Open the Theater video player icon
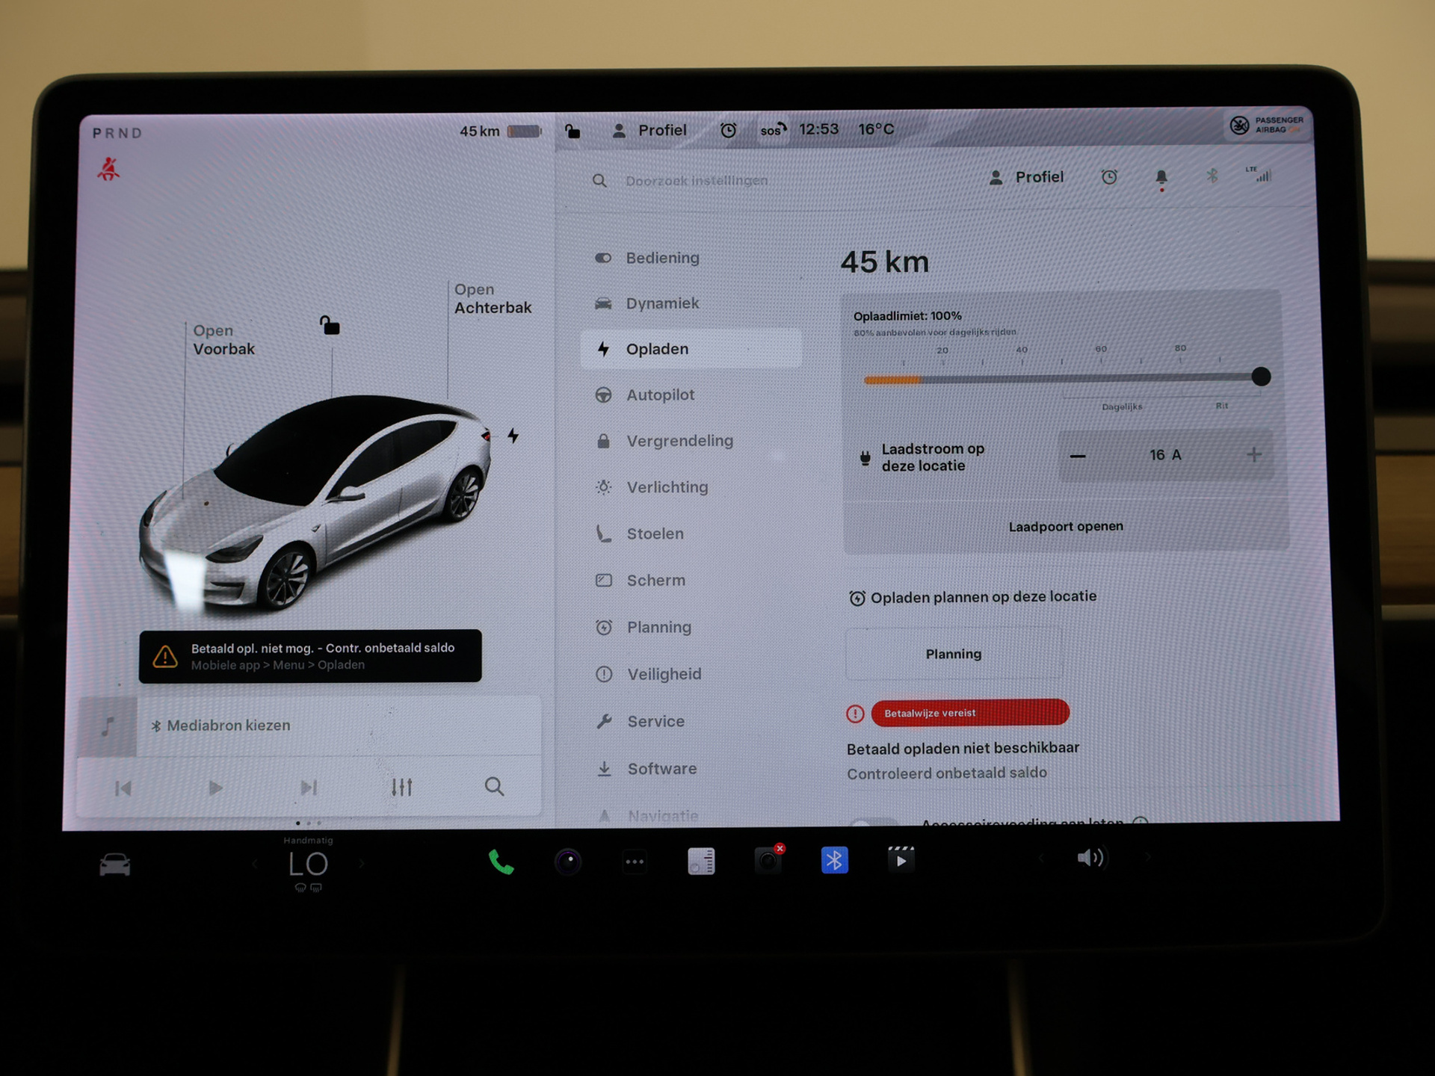 (901, 860)
